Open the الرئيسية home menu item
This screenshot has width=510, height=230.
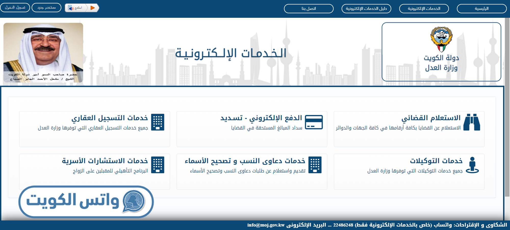pyautogui.click(x=481, y=9)
